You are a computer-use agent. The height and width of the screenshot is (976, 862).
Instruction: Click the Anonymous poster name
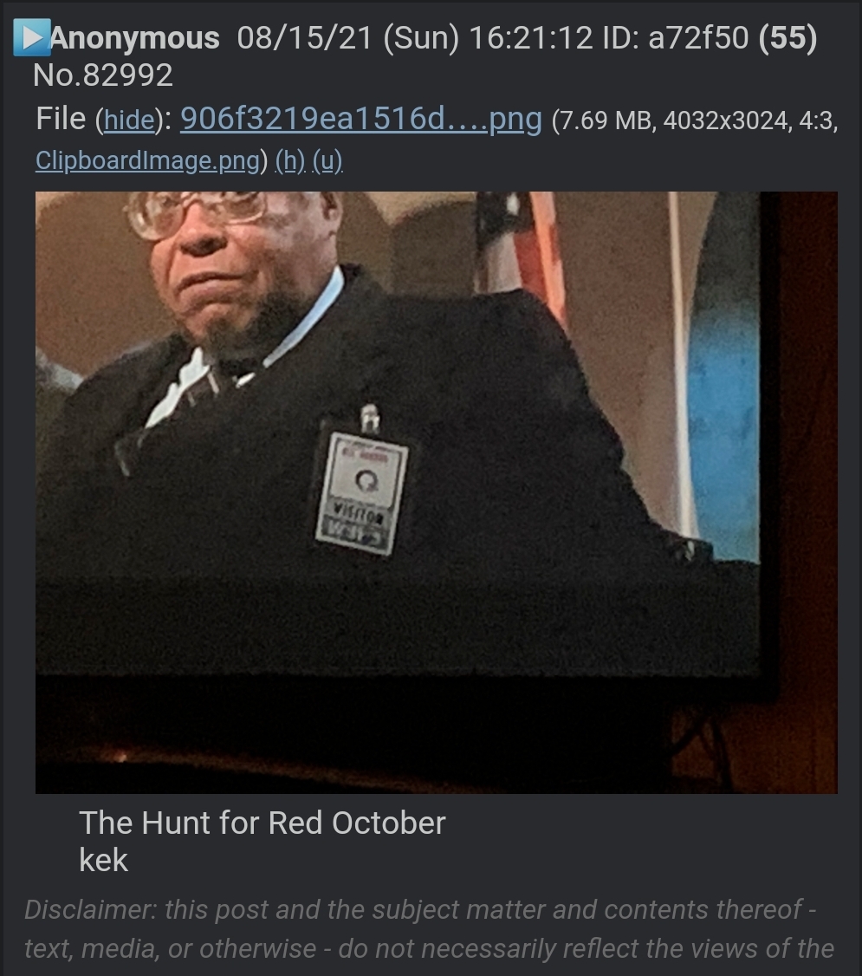[134, 38]
